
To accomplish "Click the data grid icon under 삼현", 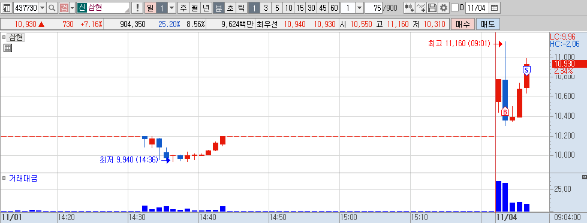I will [7, 47].
